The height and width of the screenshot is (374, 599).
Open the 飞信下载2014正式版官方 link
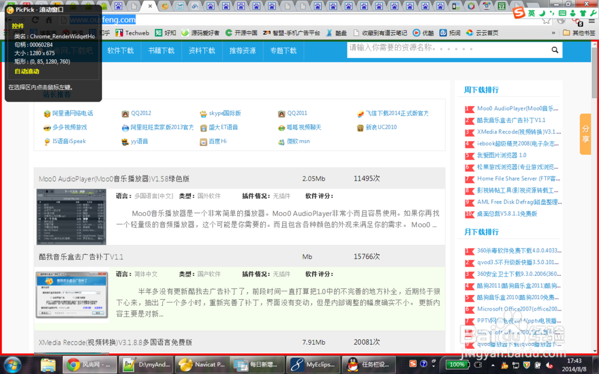[x=397, y=113]
